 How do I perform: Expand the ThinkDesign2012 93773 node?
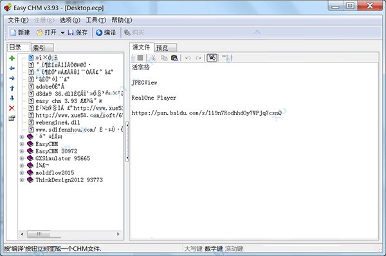coord(22,180)
